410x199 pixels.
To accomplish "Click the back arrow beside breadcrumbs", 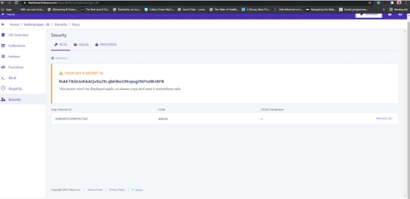I will [3, 24].
